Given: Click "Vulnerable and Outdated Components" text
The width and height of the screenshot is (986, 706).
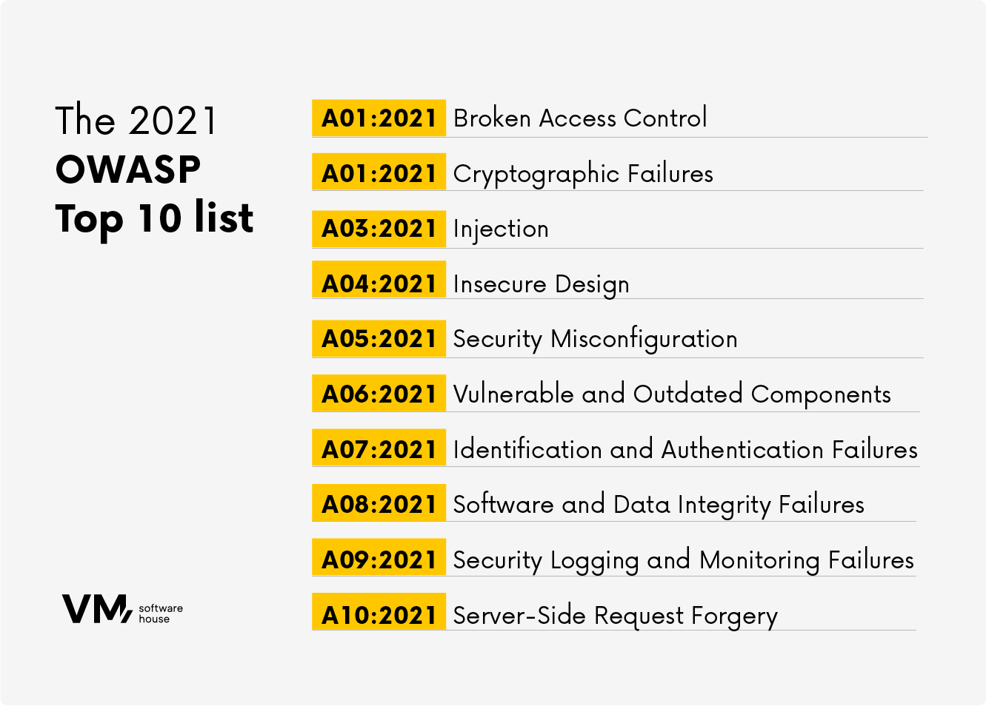Looking at the screenshot, I should (672, 394).
